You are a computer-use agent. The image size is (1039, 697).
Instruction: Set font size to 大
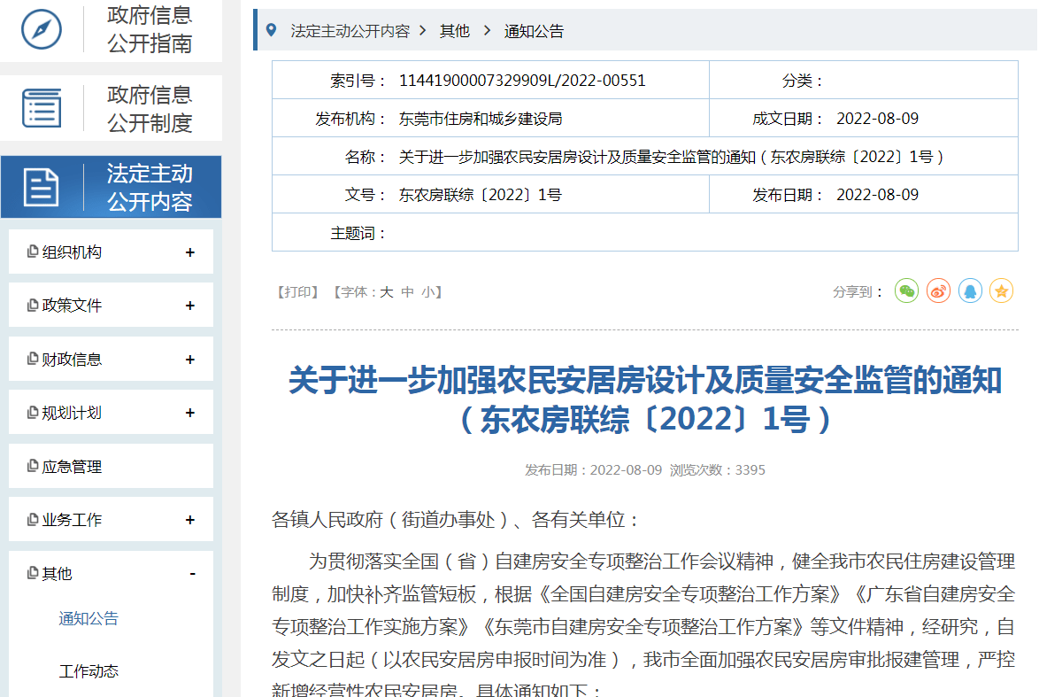[387, 291]
